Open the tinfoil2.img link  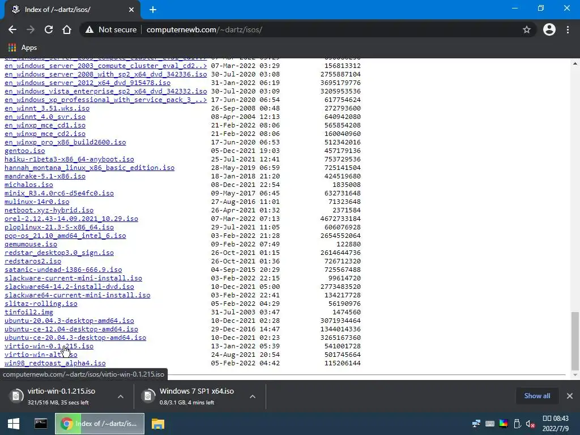(x=29, y=313)
